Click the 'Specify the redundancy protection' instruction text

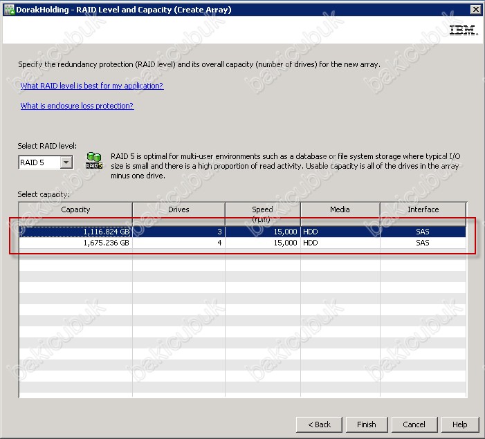[199, 64]
